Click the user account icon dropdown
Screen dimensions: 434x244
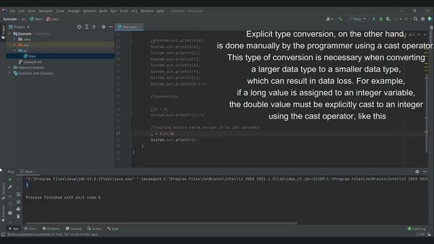coord(329,19)
